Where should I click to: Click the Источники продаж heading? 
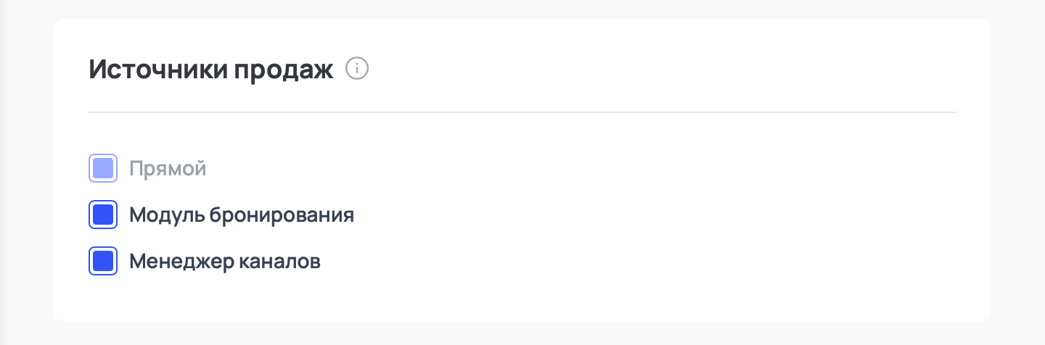click(210, 70)
